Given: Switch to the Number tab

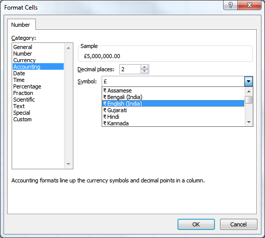Looking at the screenshot, I should coord(21,25).
